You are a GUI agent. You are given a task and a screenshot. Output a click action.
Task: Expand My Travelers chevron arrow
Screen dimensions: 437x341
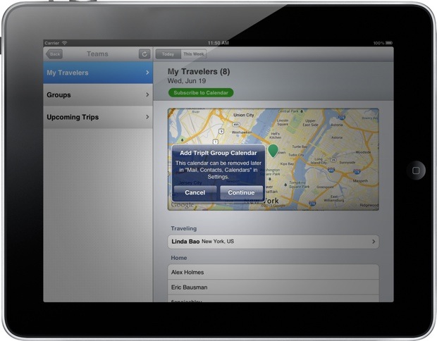[x=147, y=73]
